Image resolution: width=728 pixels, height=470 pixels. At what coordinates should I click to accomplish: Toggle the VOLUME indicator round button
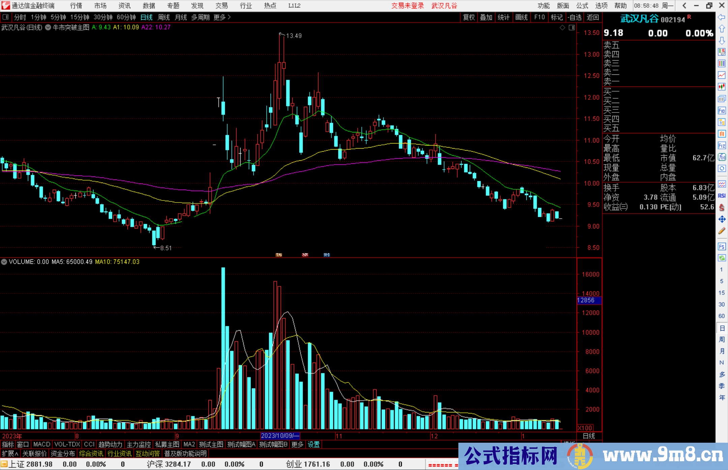click(x=4, y=262)
